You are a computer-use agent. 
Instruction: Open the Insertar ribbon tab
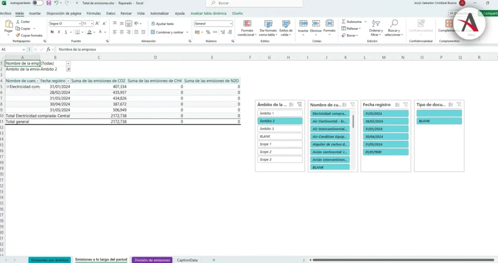35,14
